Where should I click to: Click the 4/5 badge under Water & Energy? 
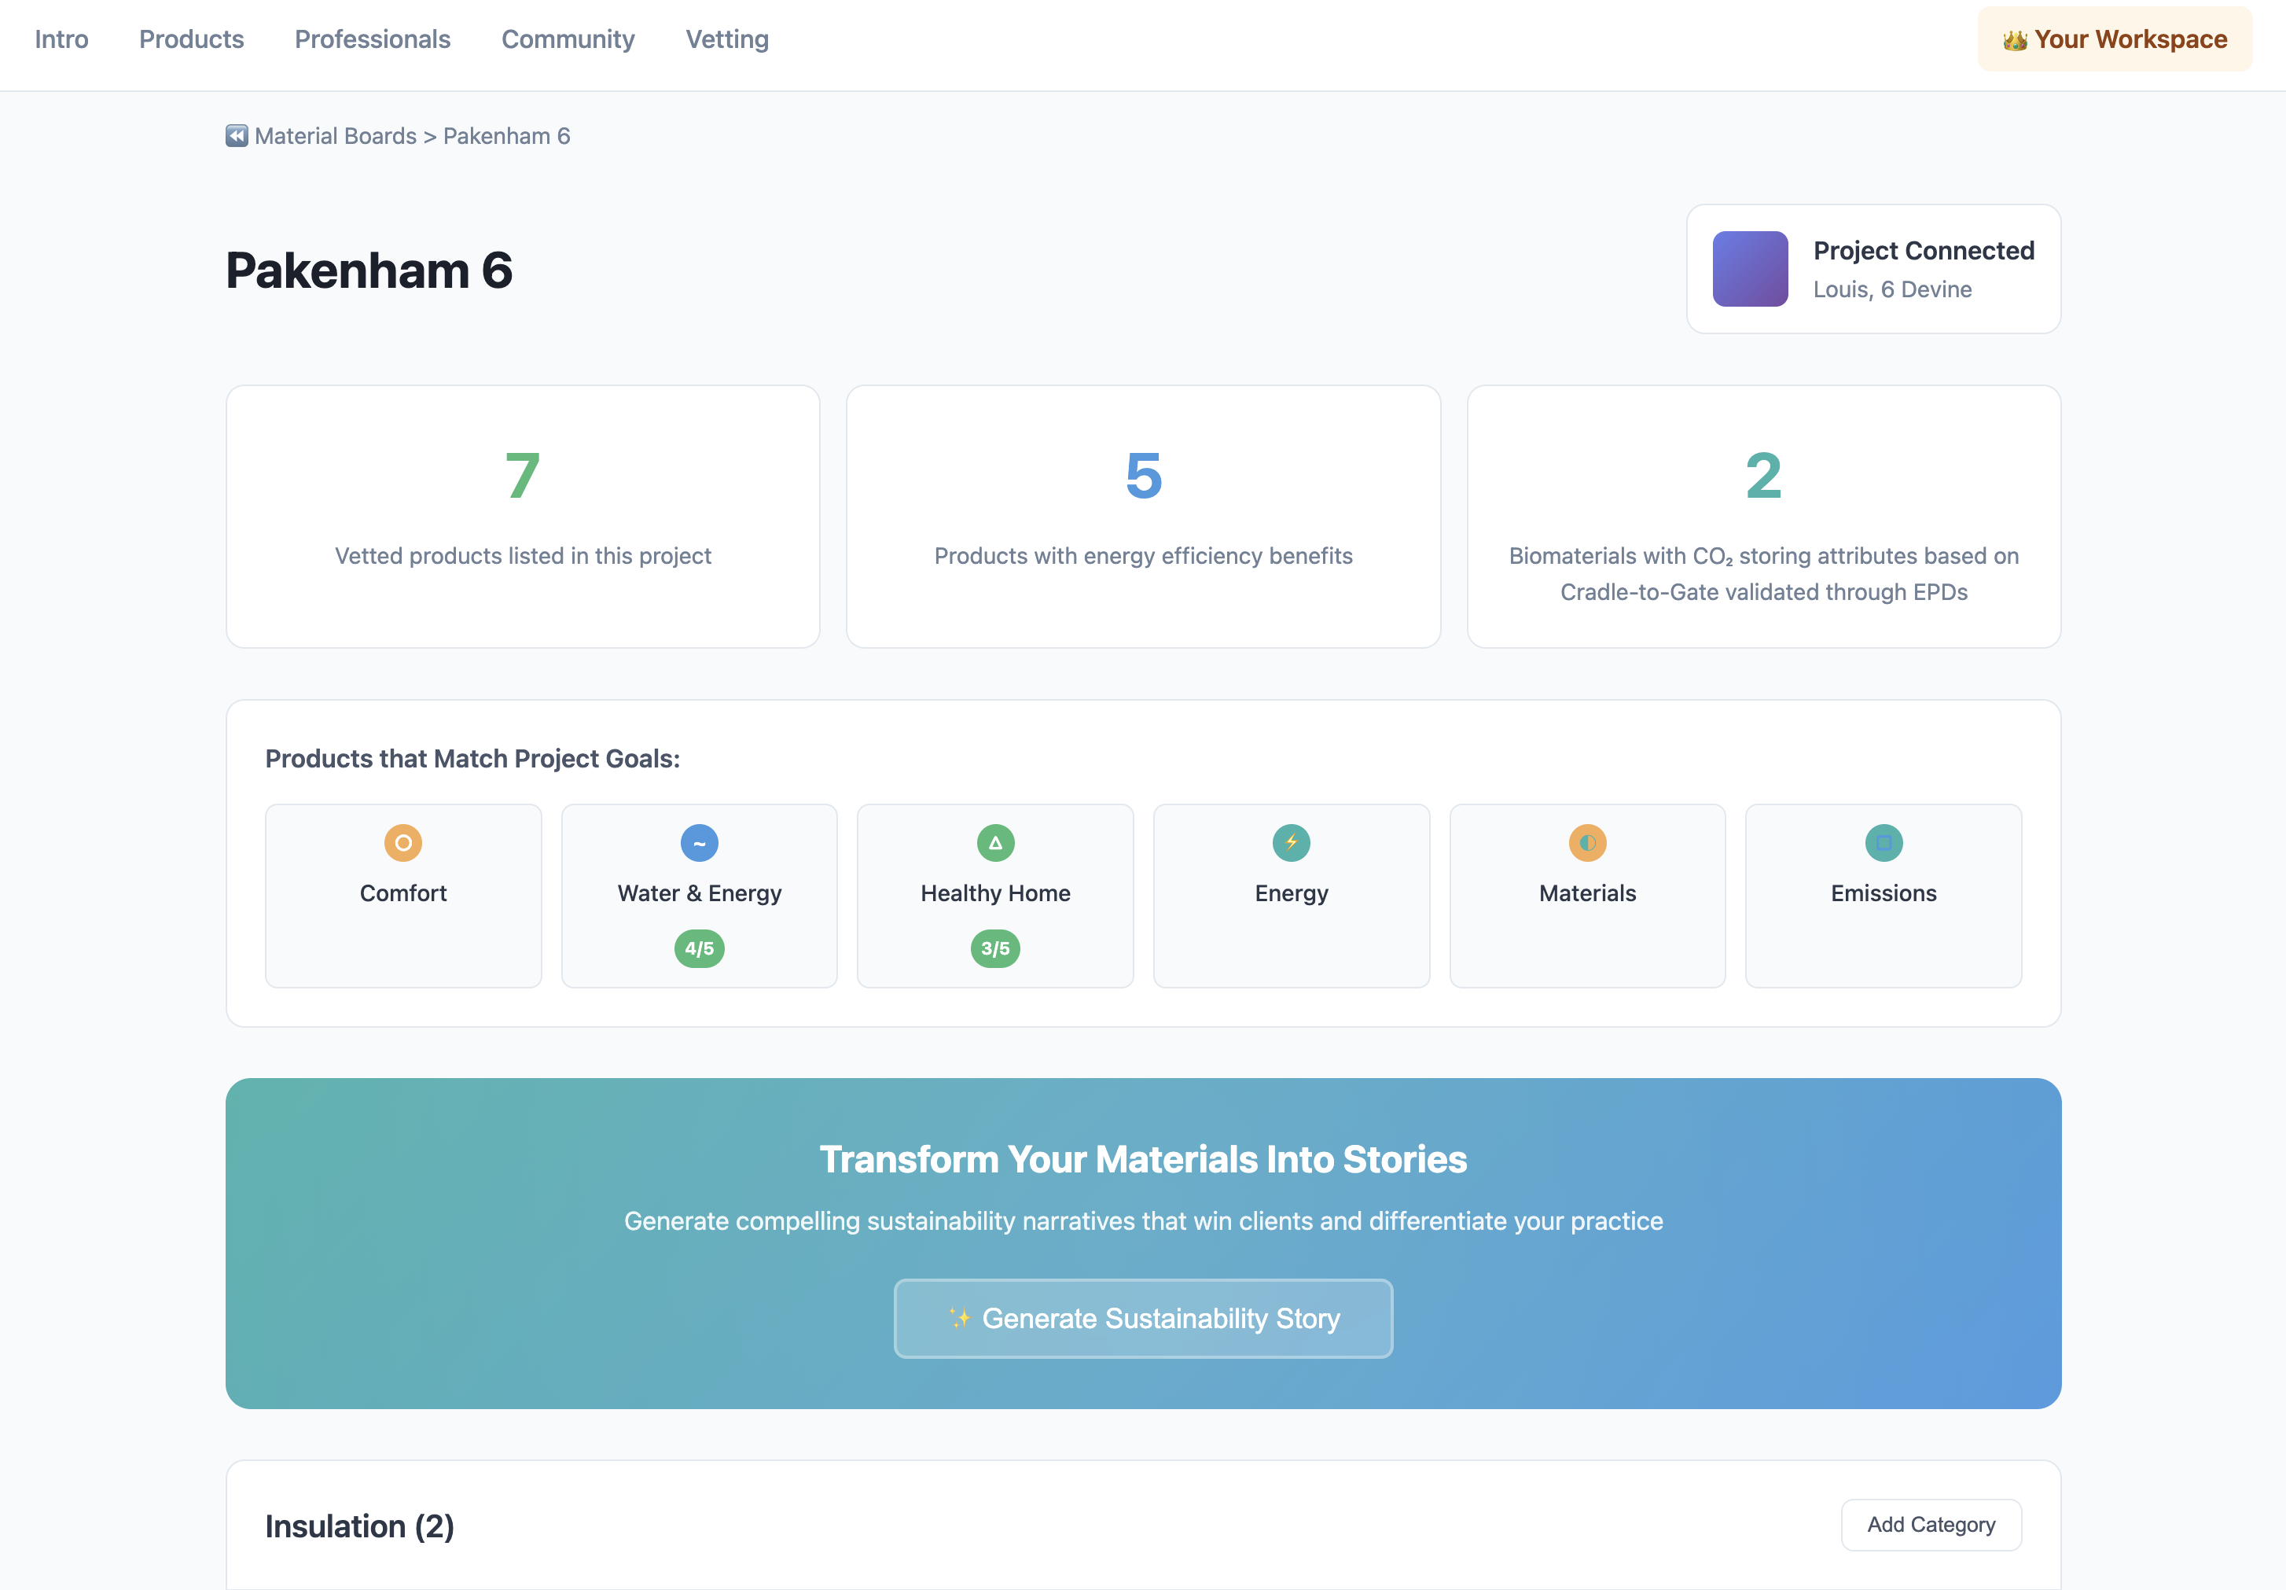click(x=699, y=948)
